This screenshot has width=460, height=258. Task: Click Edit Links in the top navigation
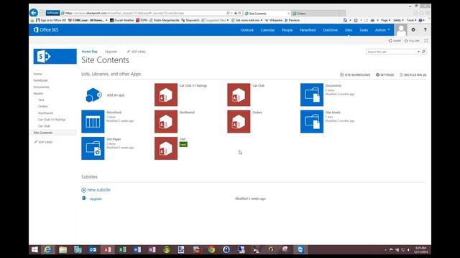point(137,52)
